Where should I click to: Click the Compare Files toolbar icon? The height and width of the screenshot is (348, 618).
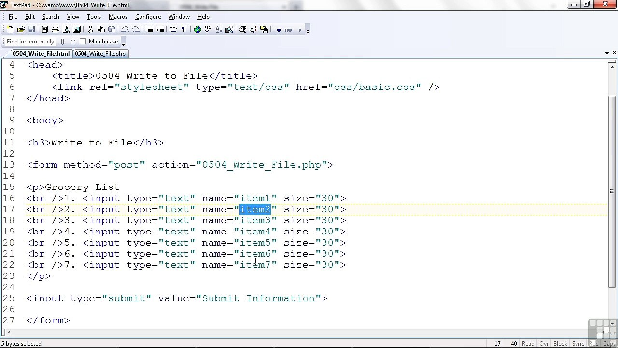click(x=229, y=29)
